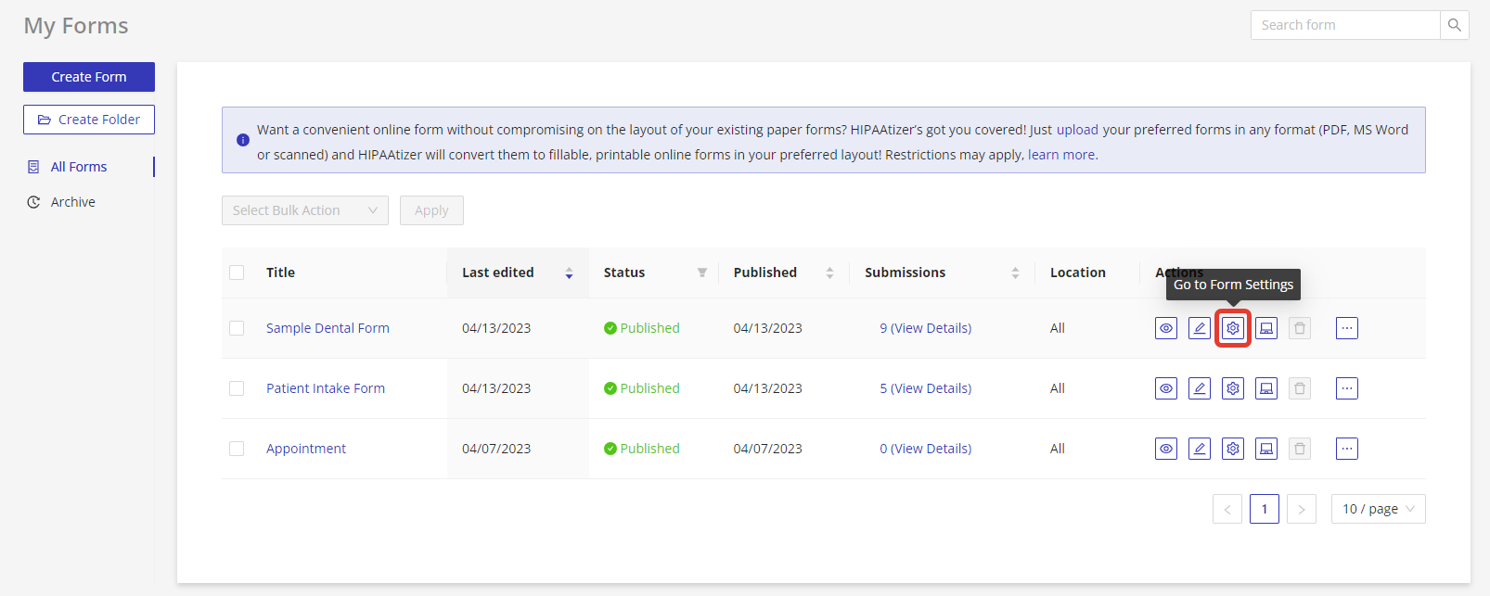Click laptop icon for Patient Intake Form
This screenshot has height=596, width=1490.
1265,388
